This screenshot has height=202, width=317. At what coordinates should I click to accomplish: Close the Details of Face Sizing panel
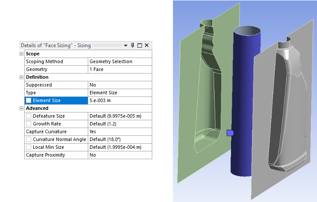point(147,45)
